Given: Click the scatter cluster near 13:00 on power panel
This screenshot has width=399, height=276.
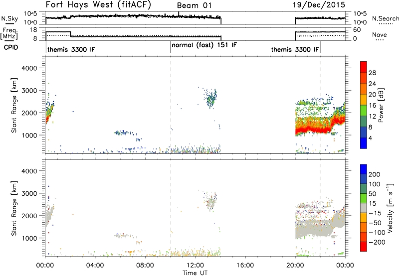Looking at the screenshot, I should [x=211, y=99].
